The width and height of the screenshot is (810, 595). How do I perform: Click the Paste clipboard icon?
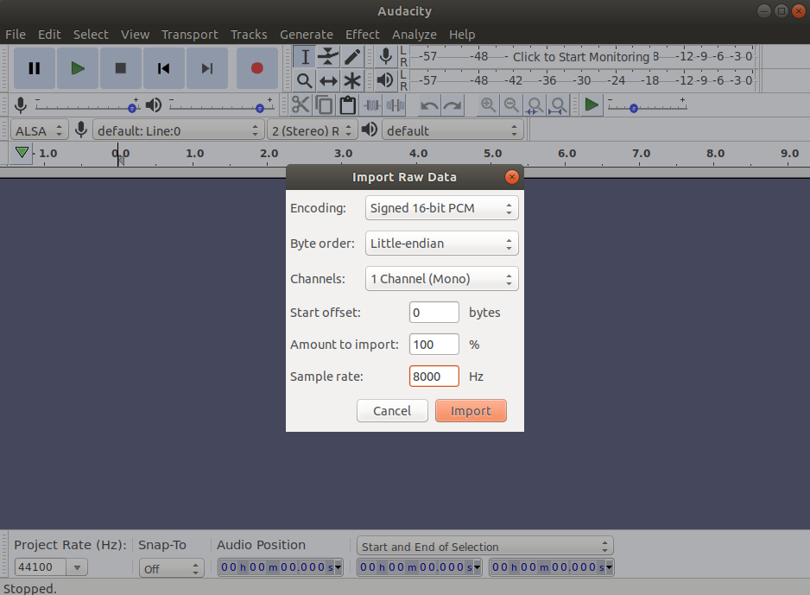348,105
